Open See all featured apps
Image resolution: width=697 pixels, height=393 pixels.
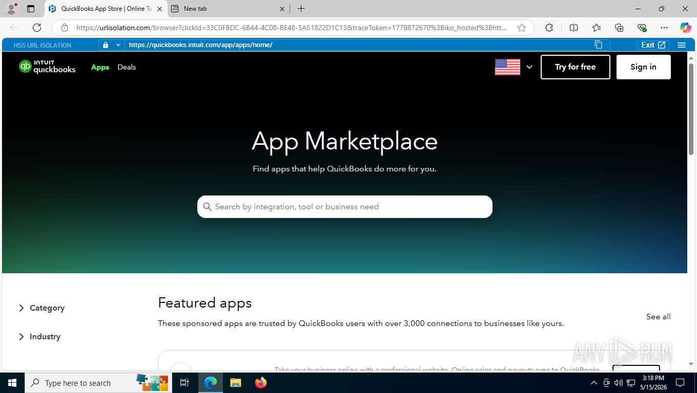click(659, 317)
